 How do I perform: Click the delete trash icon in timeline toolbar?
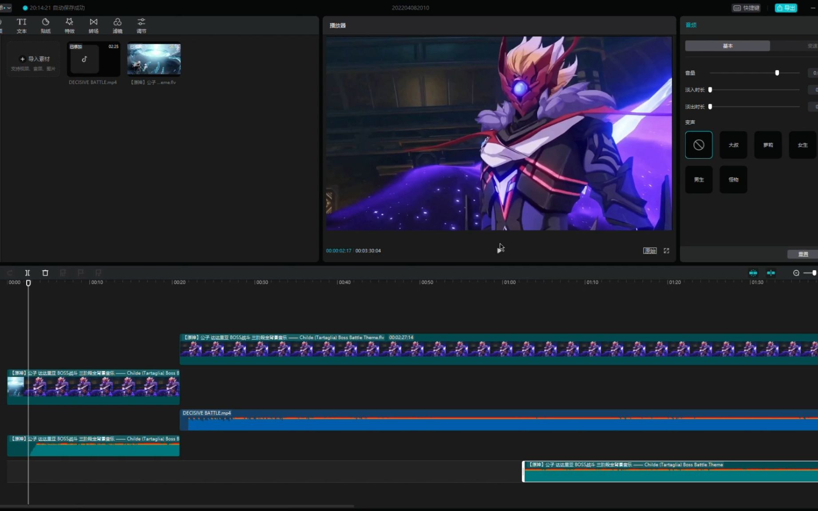45,273
